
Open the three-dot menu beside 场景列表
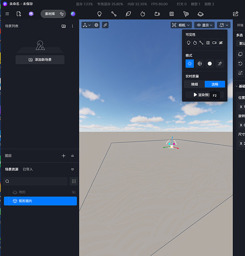click(72, 26)
